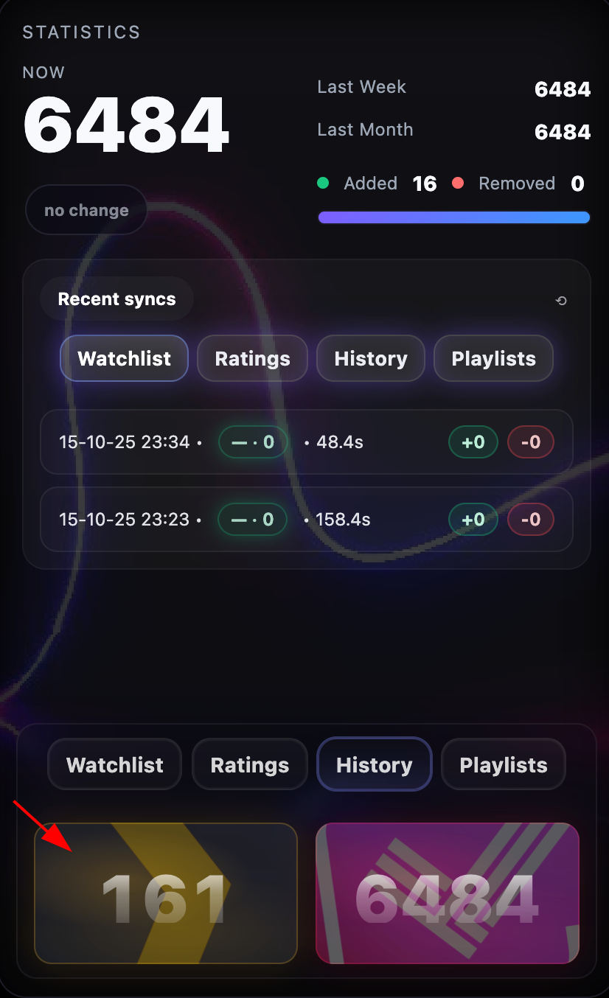Click the purple-blue Added/Removed progress bar
The image size is (609, 998).
tap(454, 217)
